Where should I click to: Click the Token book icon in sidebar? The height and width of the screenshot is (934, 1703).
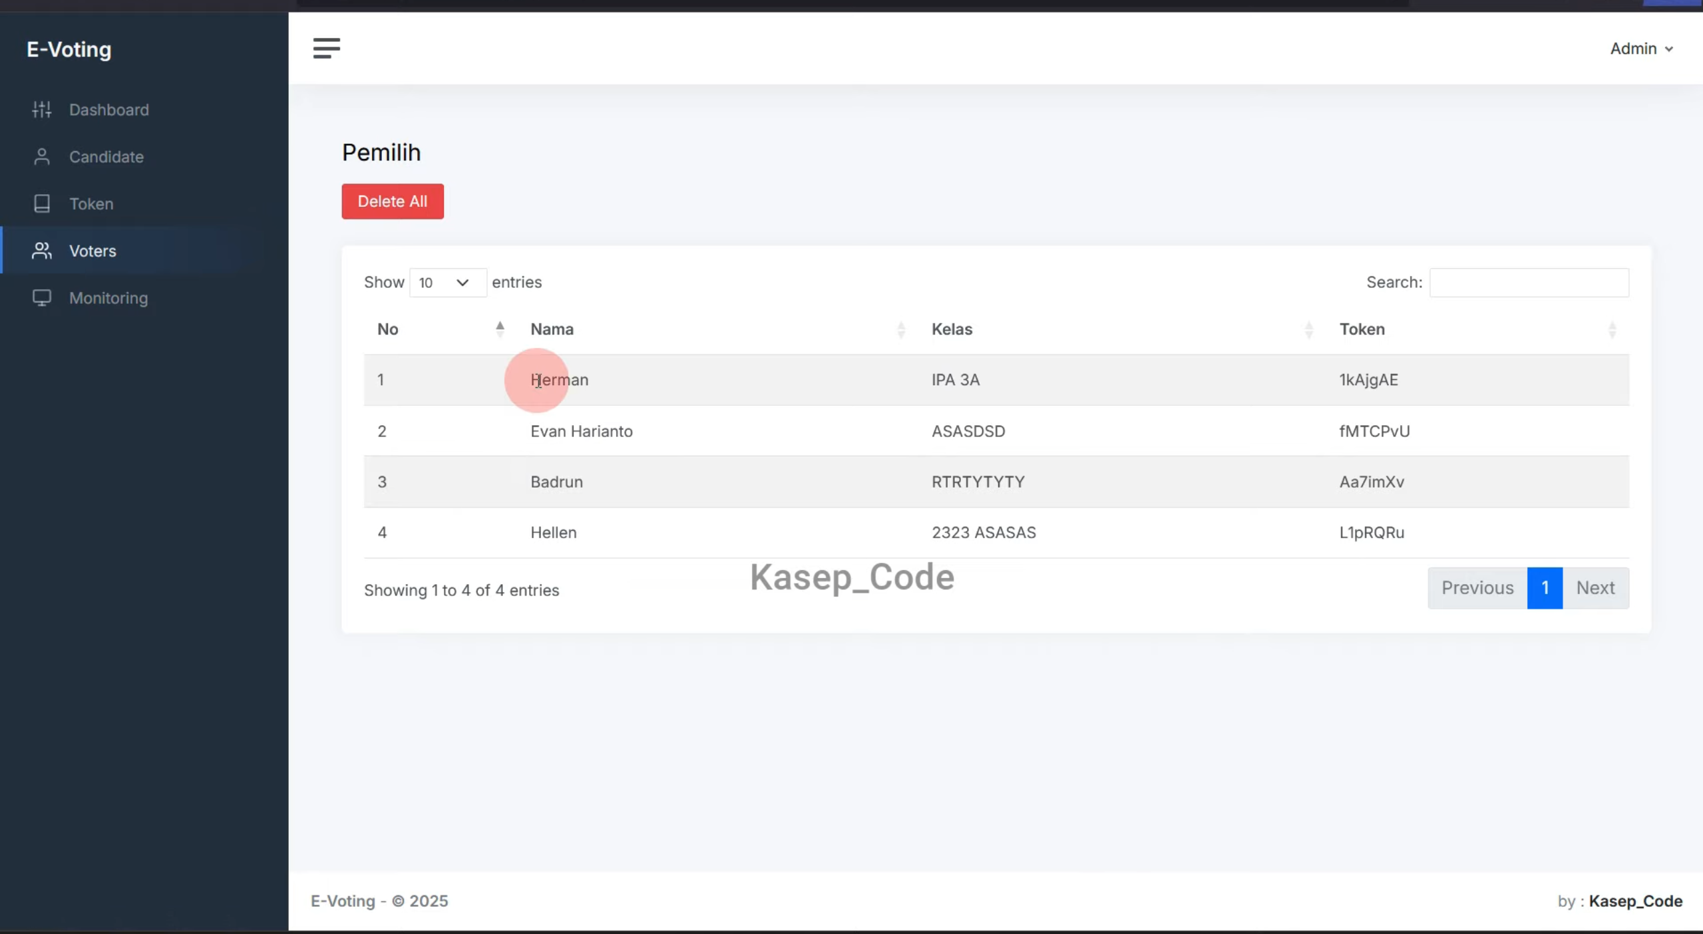point(42,204)
